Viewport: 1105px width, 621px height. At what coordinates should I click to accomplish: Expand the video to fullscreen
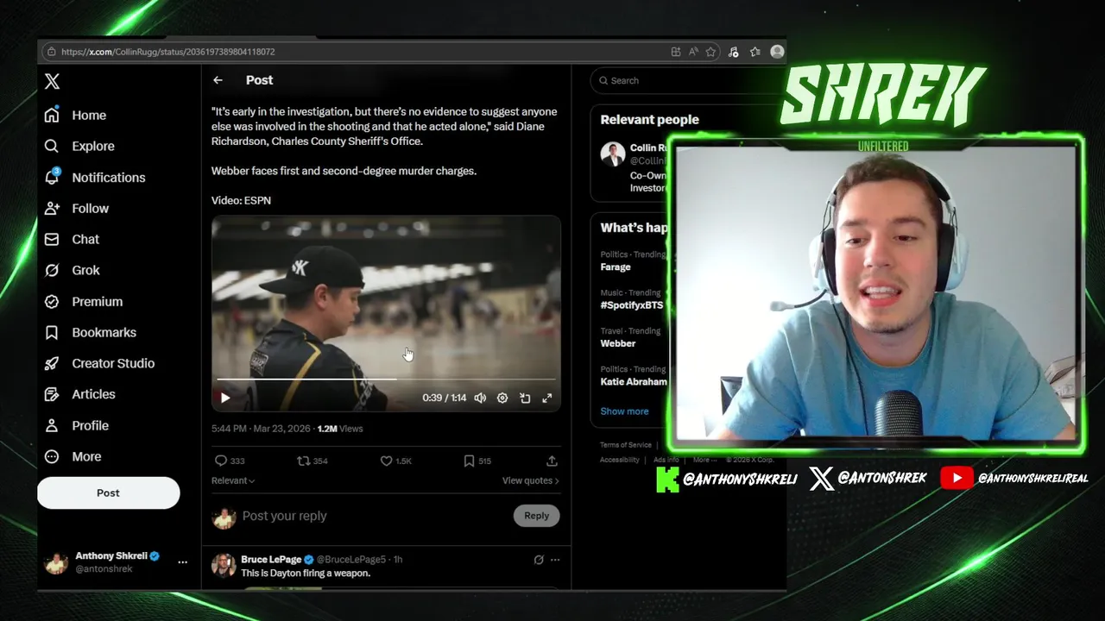pos(547,398)
